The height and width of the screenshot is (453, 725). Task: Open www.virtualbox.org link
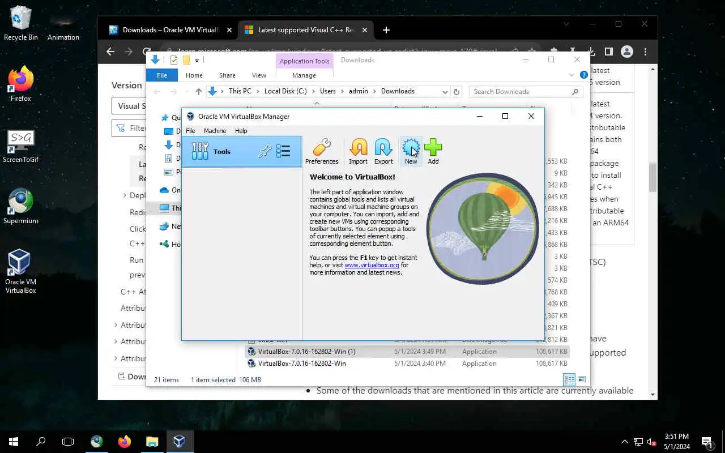[372, 265]
